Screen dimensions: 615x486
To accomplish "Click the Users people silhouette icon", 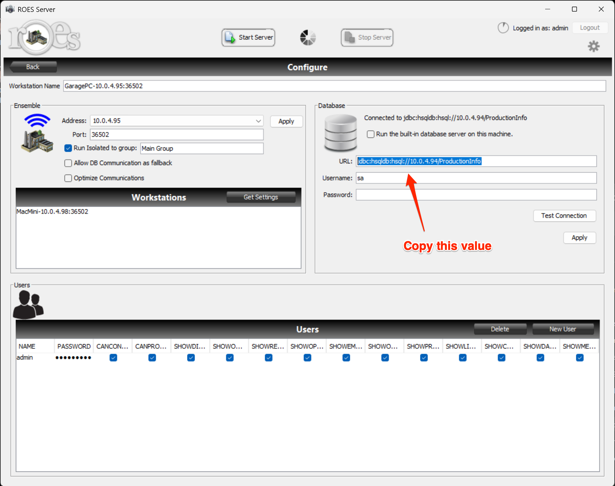I will click(x=28, y=304).
